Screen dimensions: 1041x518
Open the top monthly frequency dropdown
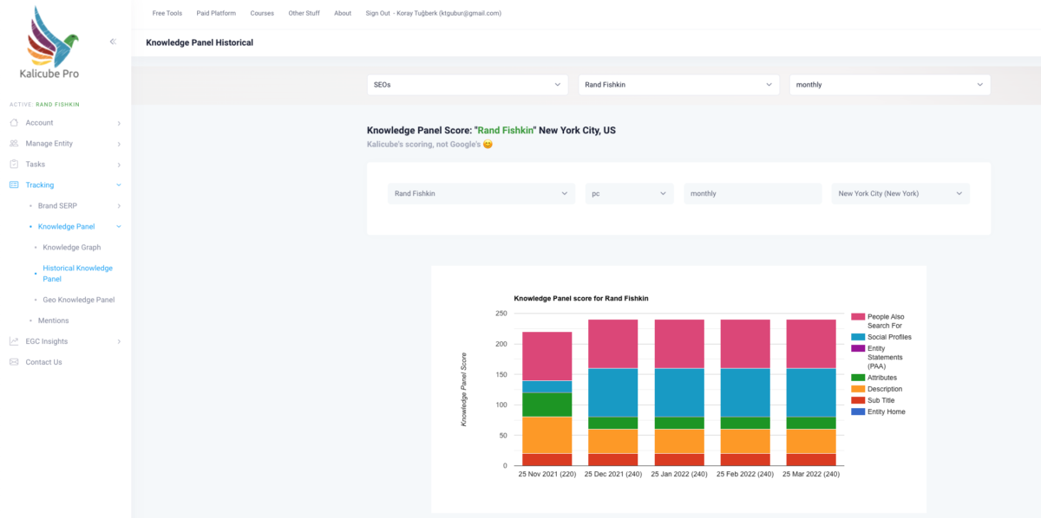(890, 85)
